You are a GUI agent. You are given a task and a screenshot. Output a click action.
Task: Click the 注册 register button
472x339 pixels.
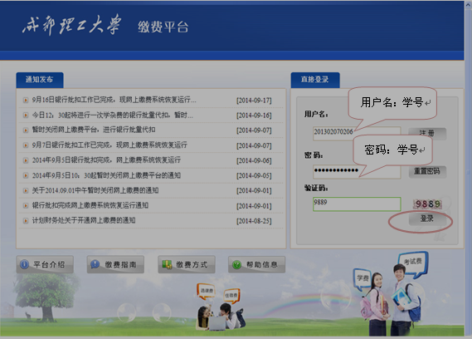[x=427, y=133]
